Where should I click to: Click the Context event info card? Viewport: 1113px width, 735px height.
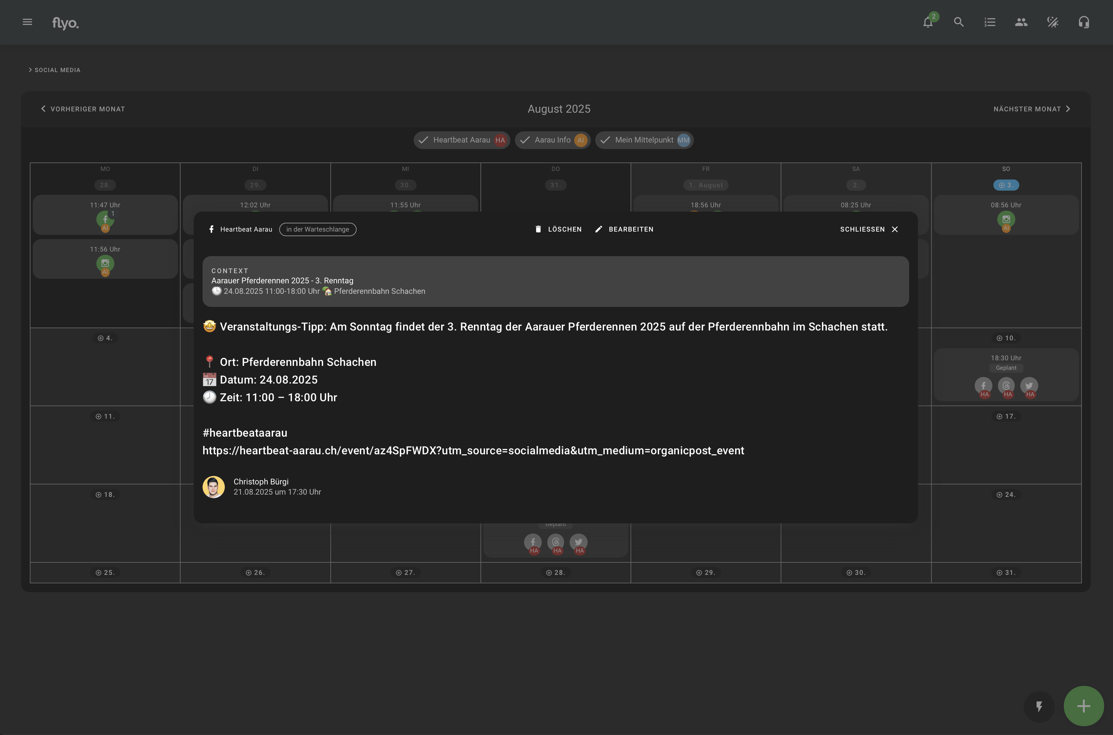(555, 281)
